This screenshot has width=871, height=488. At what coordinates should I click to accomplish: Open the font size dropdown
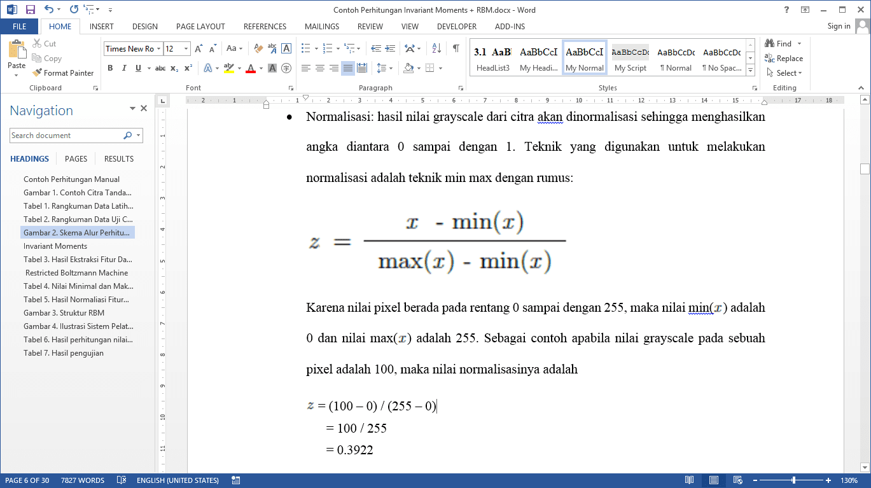point(186,49)
